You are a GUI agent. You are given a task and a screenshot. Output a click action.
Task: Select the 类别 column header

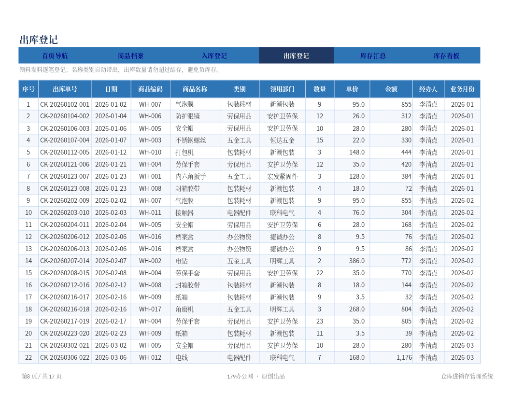[240, 89]
